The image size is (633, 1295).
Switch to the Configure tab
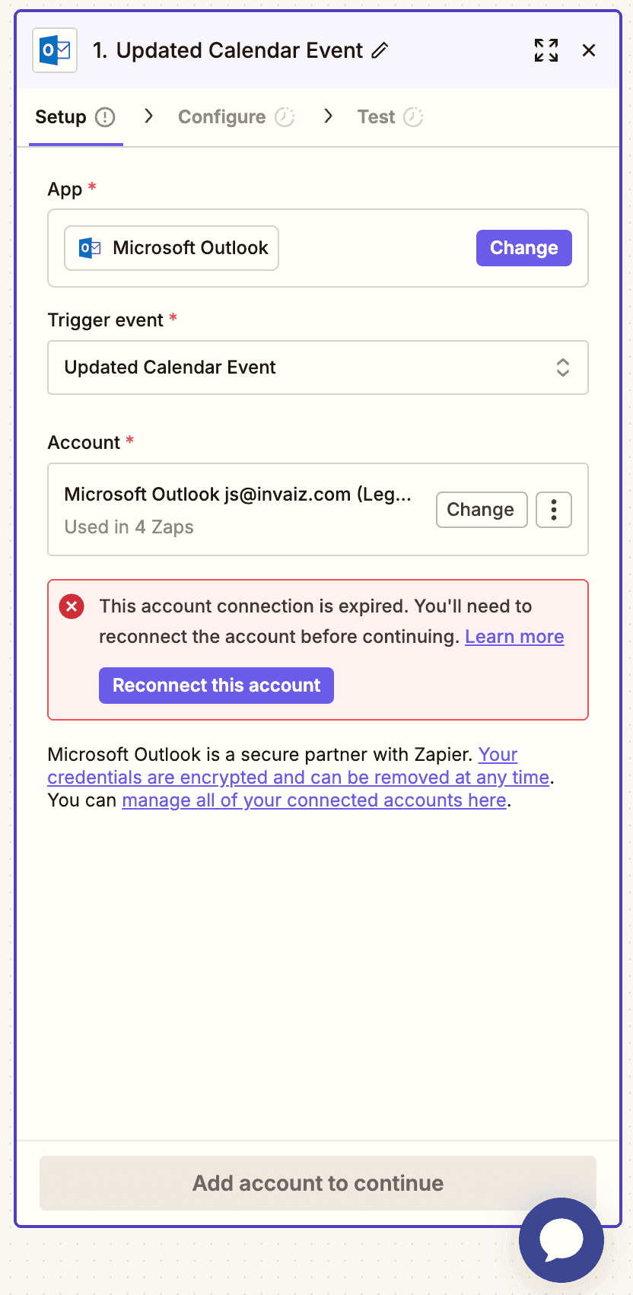pyautogui.click(x=236, y=117)
